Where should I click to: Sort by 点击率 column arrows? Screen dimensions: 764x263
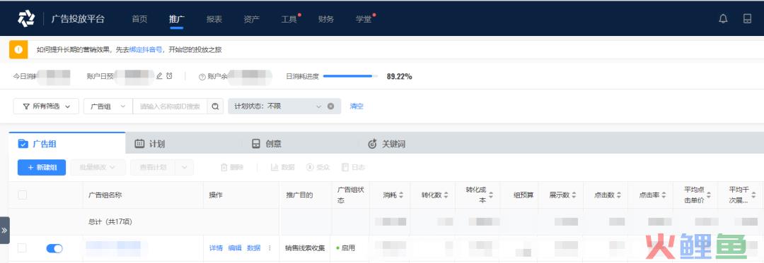664,195
